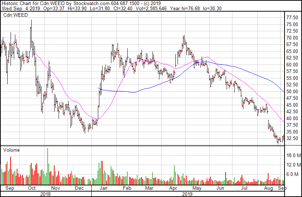Select the 37.50 price axis label

(x=292, y=125)
